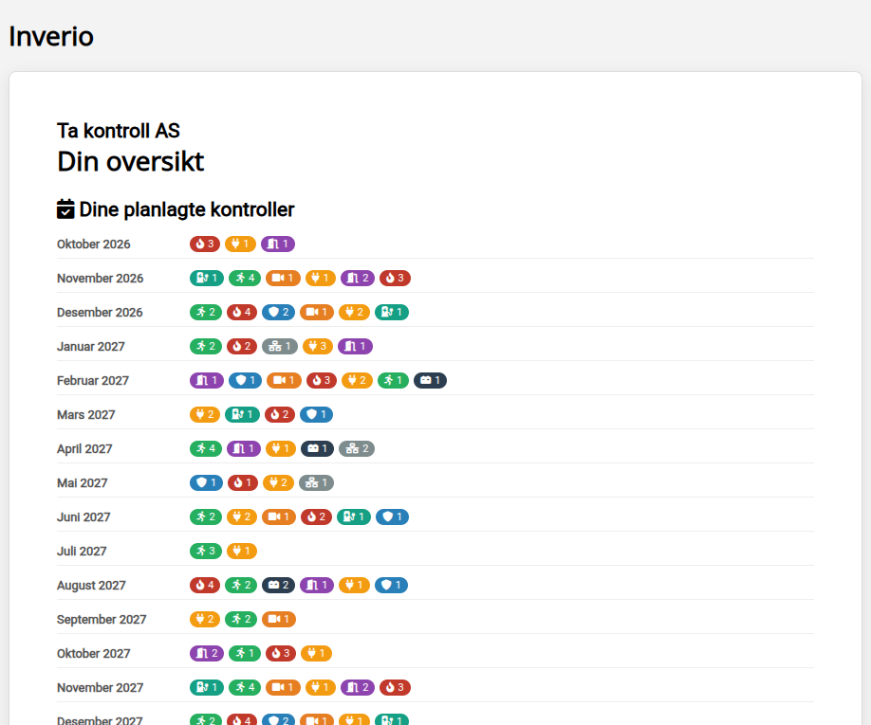
Task: Open the red flame badge in Oktober 2027
Action: (281, 653)
